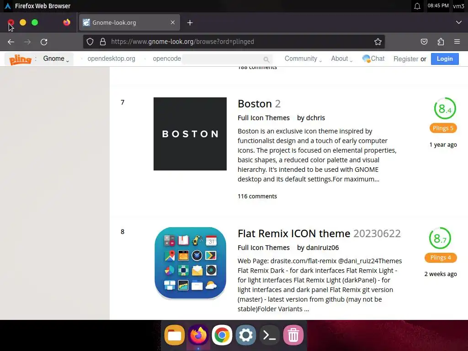Click the Firefox View icon
This screenshot has width=468, height=351.
click(67, 22)
